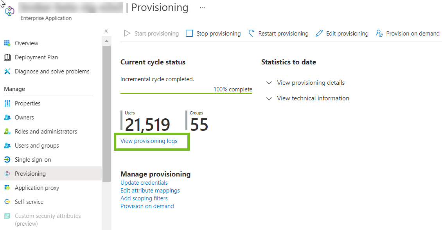
Task: Click Edit attribute mappings link
Action: tap(150, 191)
